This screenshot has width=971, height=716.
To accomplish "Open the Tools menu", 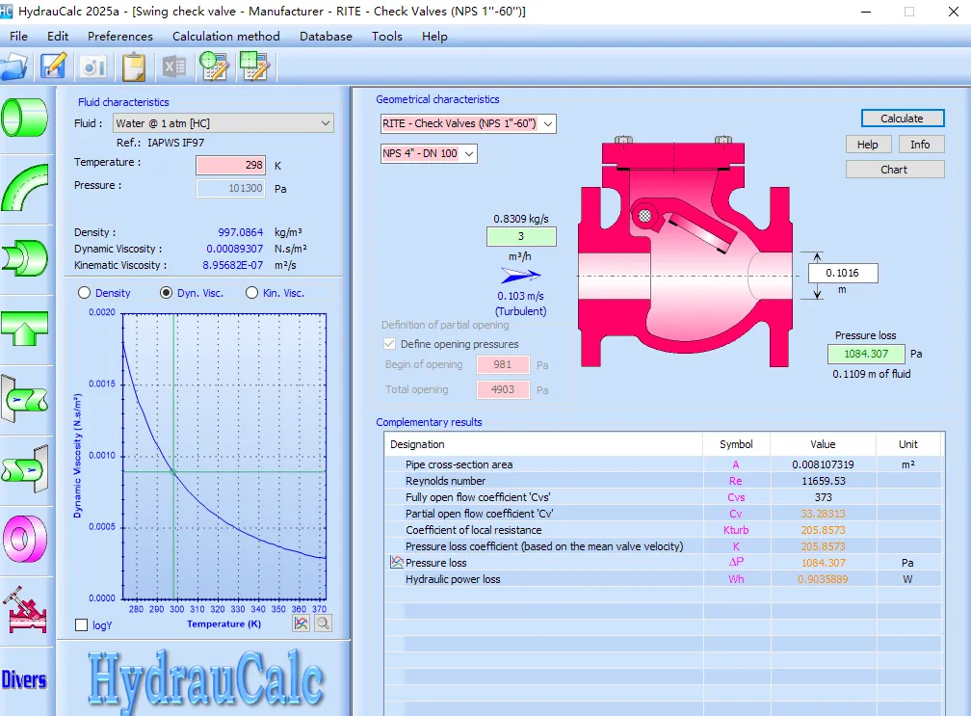I will [387, 36].
